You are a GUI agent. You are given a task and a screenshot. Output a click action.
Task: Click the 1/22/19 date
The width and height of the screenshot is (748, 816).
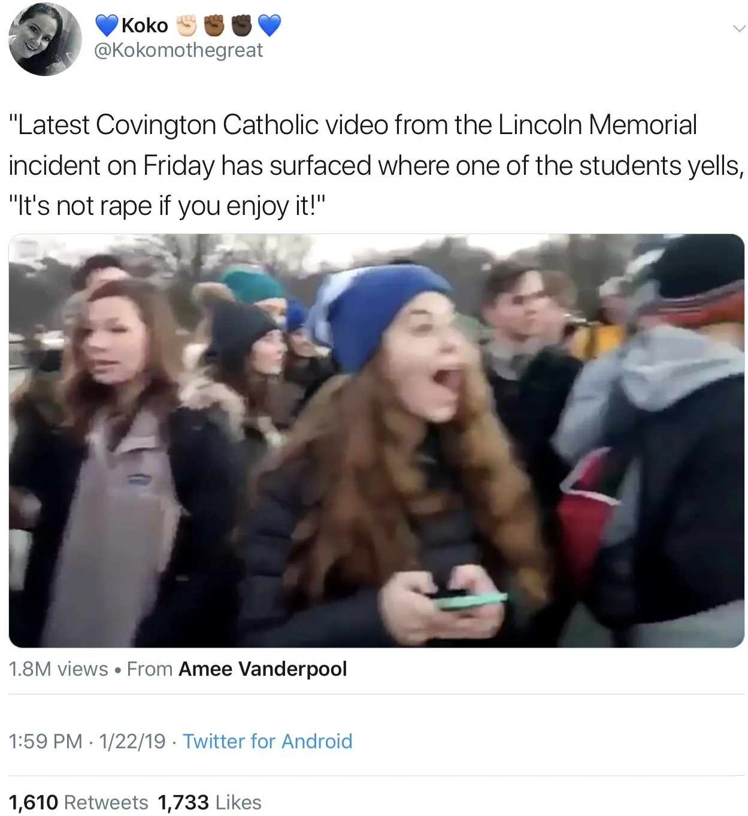[132, 741]
